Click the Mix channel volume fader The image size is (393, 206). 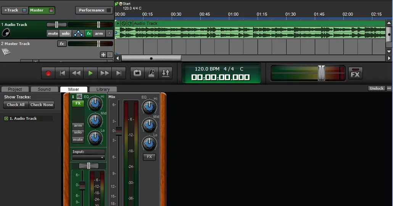click(x=119, y=131)
